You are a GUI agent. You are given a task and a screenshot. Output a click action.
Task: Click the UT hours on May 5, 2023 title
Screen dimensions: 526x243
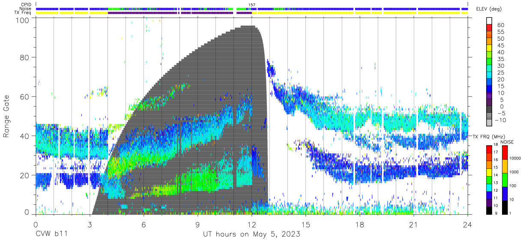[251, 235]
